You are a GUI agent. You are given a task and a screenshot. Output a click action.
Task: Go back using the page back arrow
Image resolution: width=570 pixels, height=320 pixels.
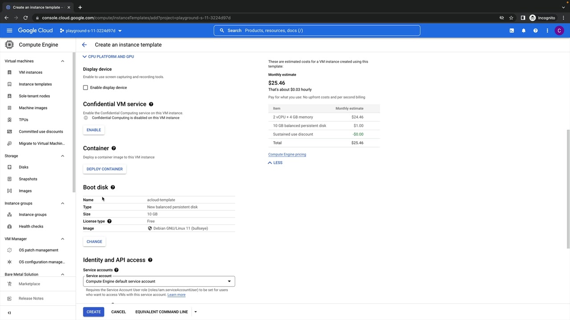coord(84,45)
